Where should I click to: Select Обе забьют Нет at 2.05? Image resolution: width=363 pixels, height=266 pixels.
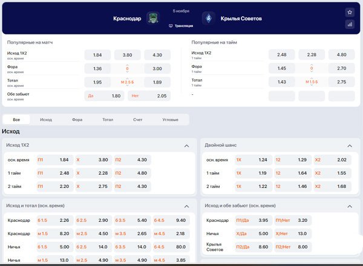click(x=149, y=96)
